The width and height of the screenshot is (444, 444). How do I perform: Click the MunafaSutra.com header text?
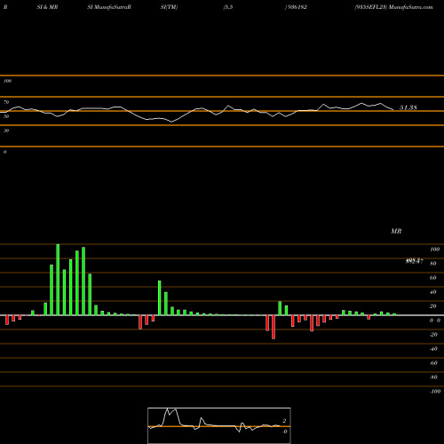(410, 7)
